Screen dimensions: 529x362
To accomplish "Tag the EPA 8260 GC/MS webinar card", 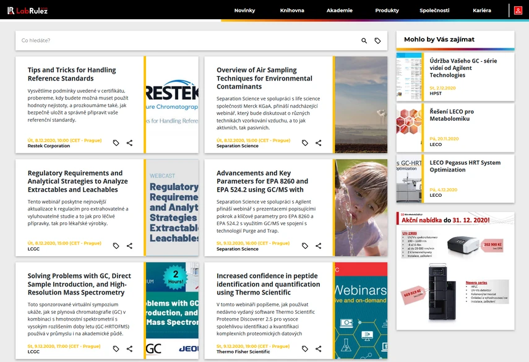I will click(x=304, y=246).
